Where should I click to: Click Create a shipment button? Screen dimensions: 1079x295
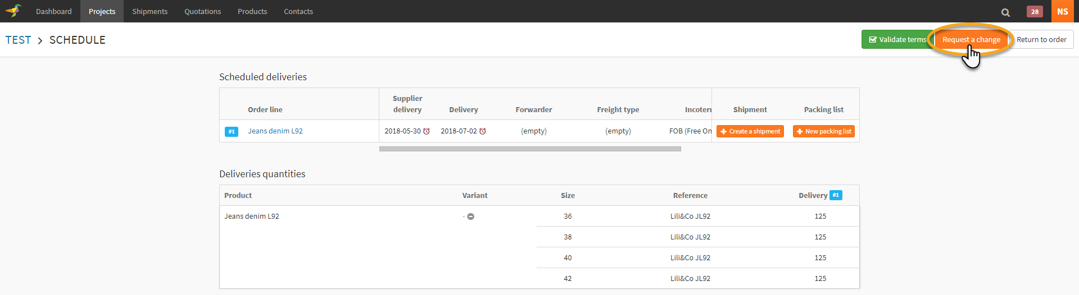click(x=750, y=131)
